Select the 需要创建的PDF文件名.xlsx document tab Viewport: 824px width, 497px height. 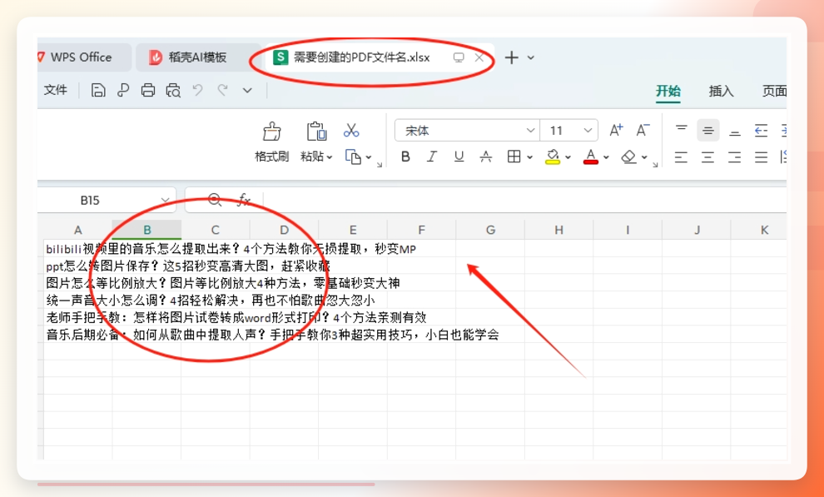point(361,57)
